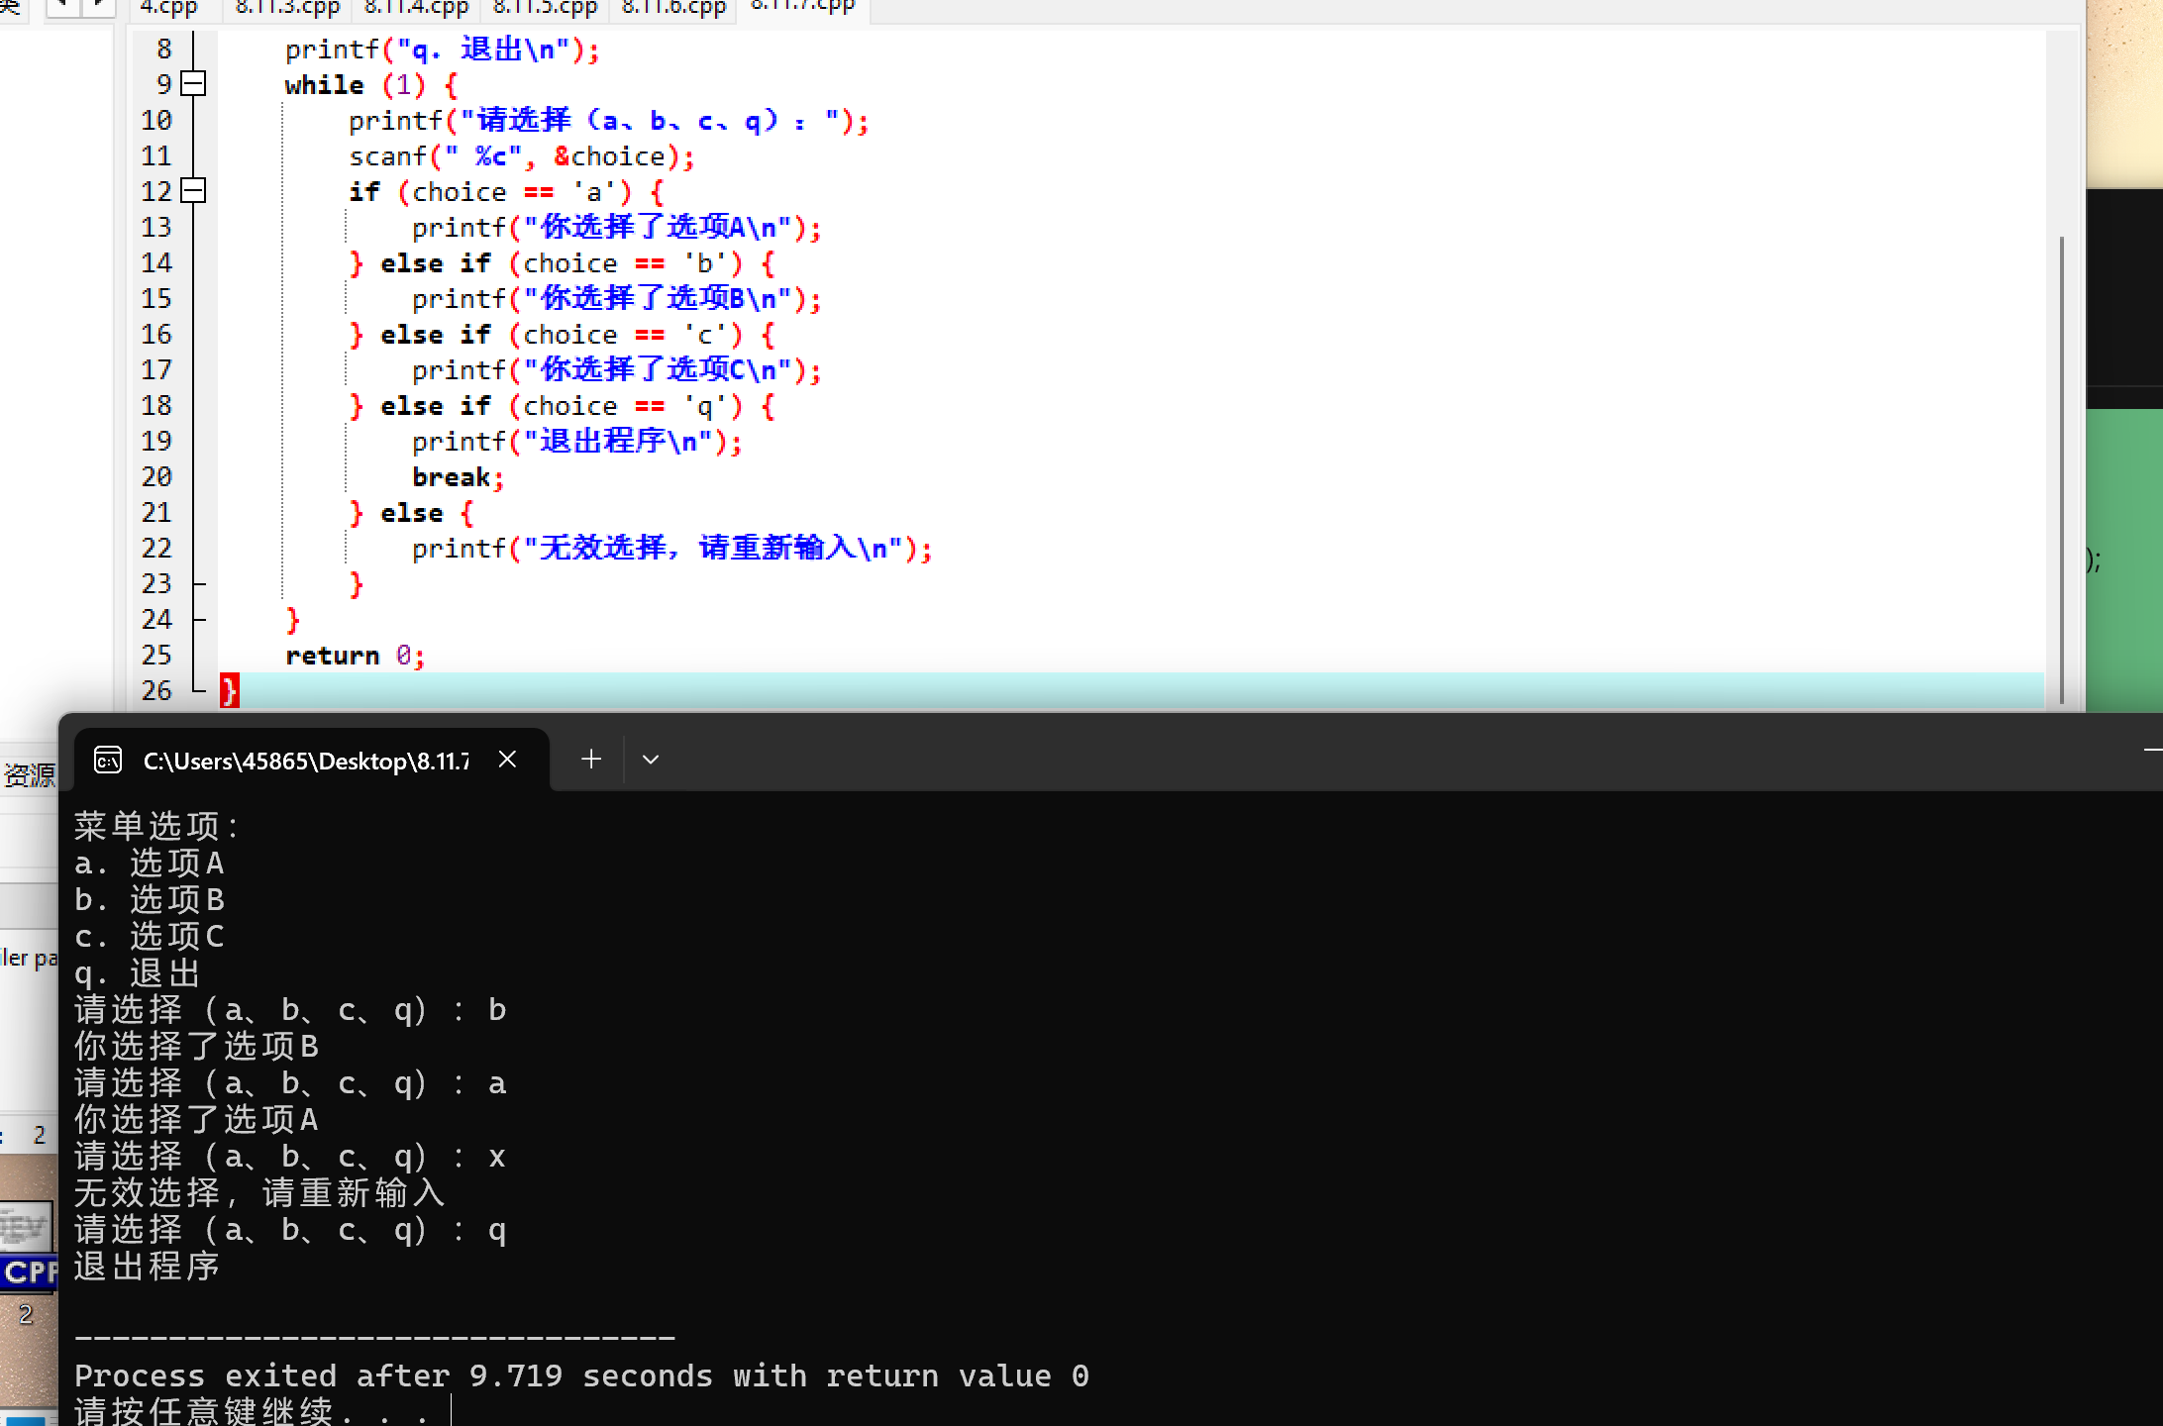Image resolution: width=2163 pixels, height=1426 pixels.
Task: Click the highlighted closing brace on line 26
Action: pyautogui.click(x=229, y=690)
